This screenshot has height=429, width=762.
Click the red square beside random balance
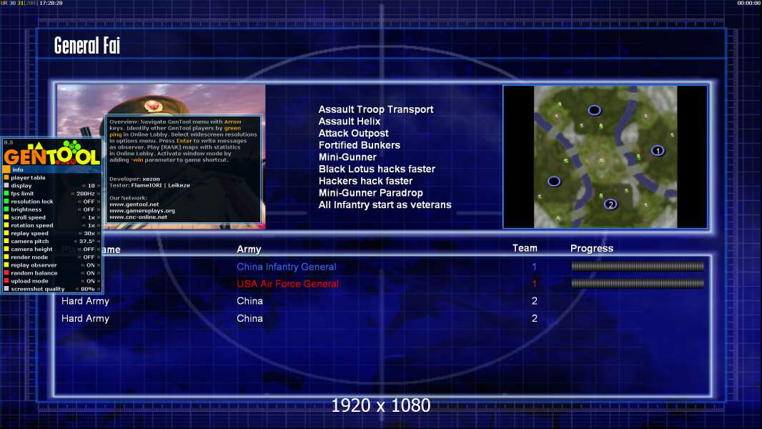(6, 273)
